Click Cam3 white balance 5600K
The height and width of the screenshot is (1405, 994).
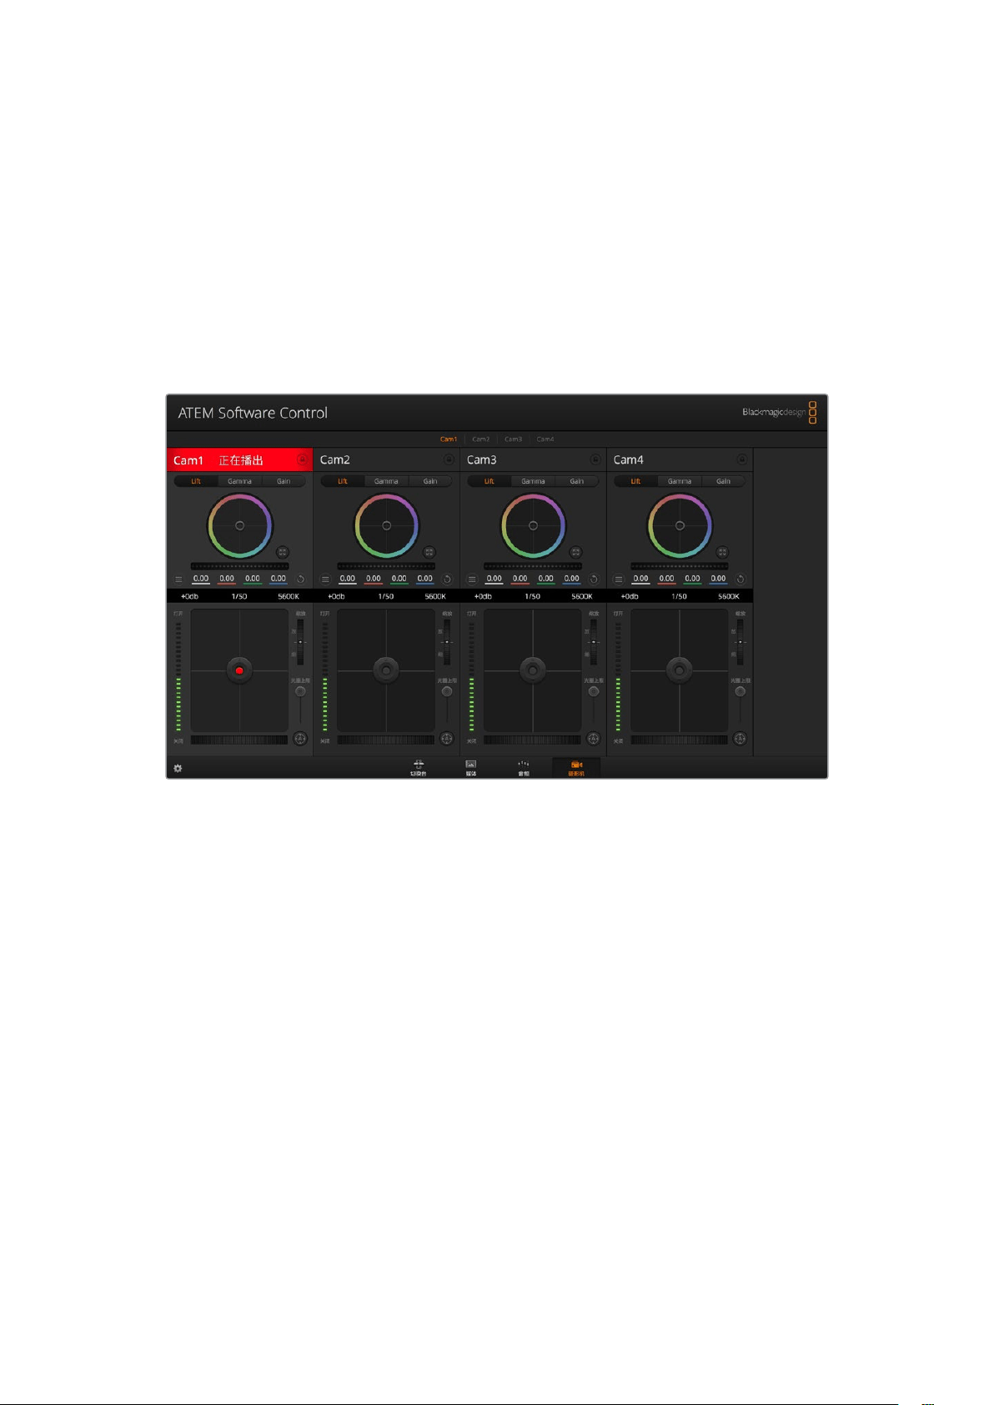pyautogui.click(x=582, y=596)
